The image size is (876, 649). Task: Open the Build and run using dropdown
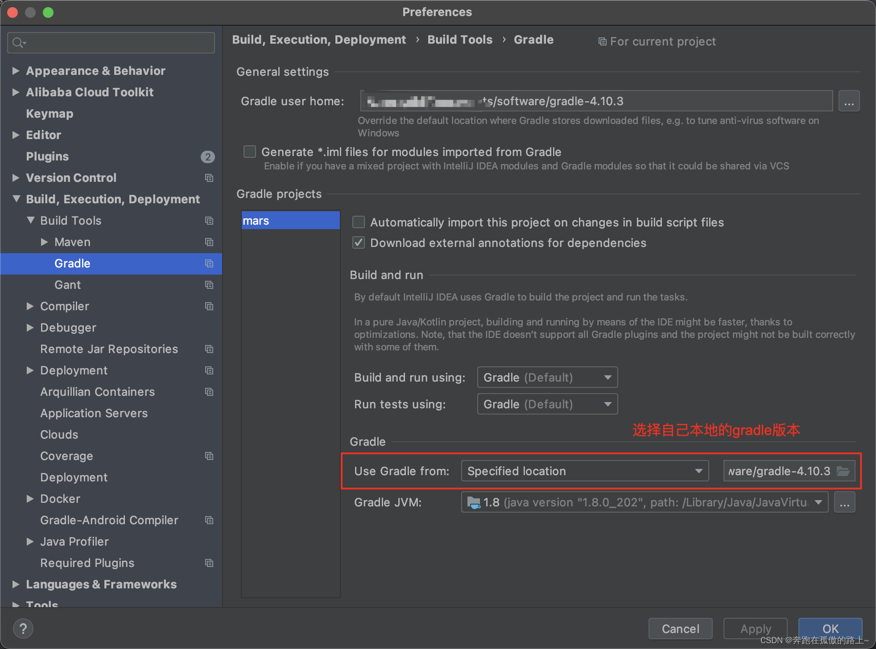pos(547,378)
